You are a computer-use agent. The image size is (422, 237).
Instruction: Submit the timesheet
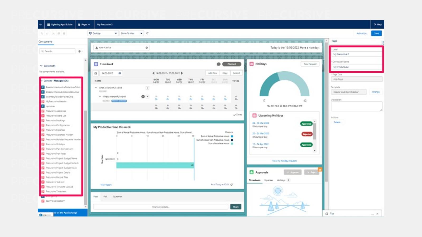[237, 73]
